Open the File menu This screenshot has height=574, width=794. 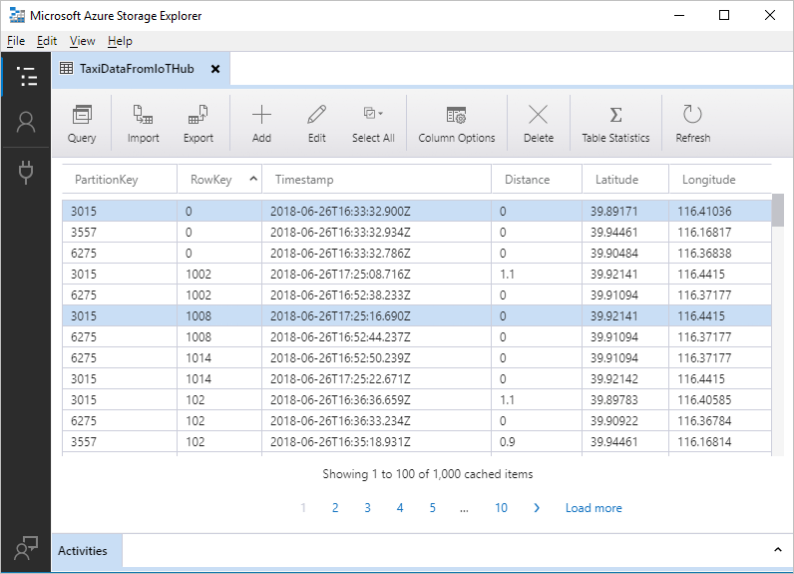click(x=16, y=41)
